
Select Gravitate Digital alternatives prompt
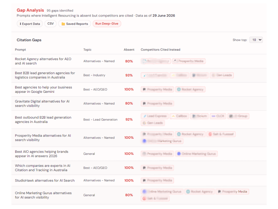pos(42,103)
